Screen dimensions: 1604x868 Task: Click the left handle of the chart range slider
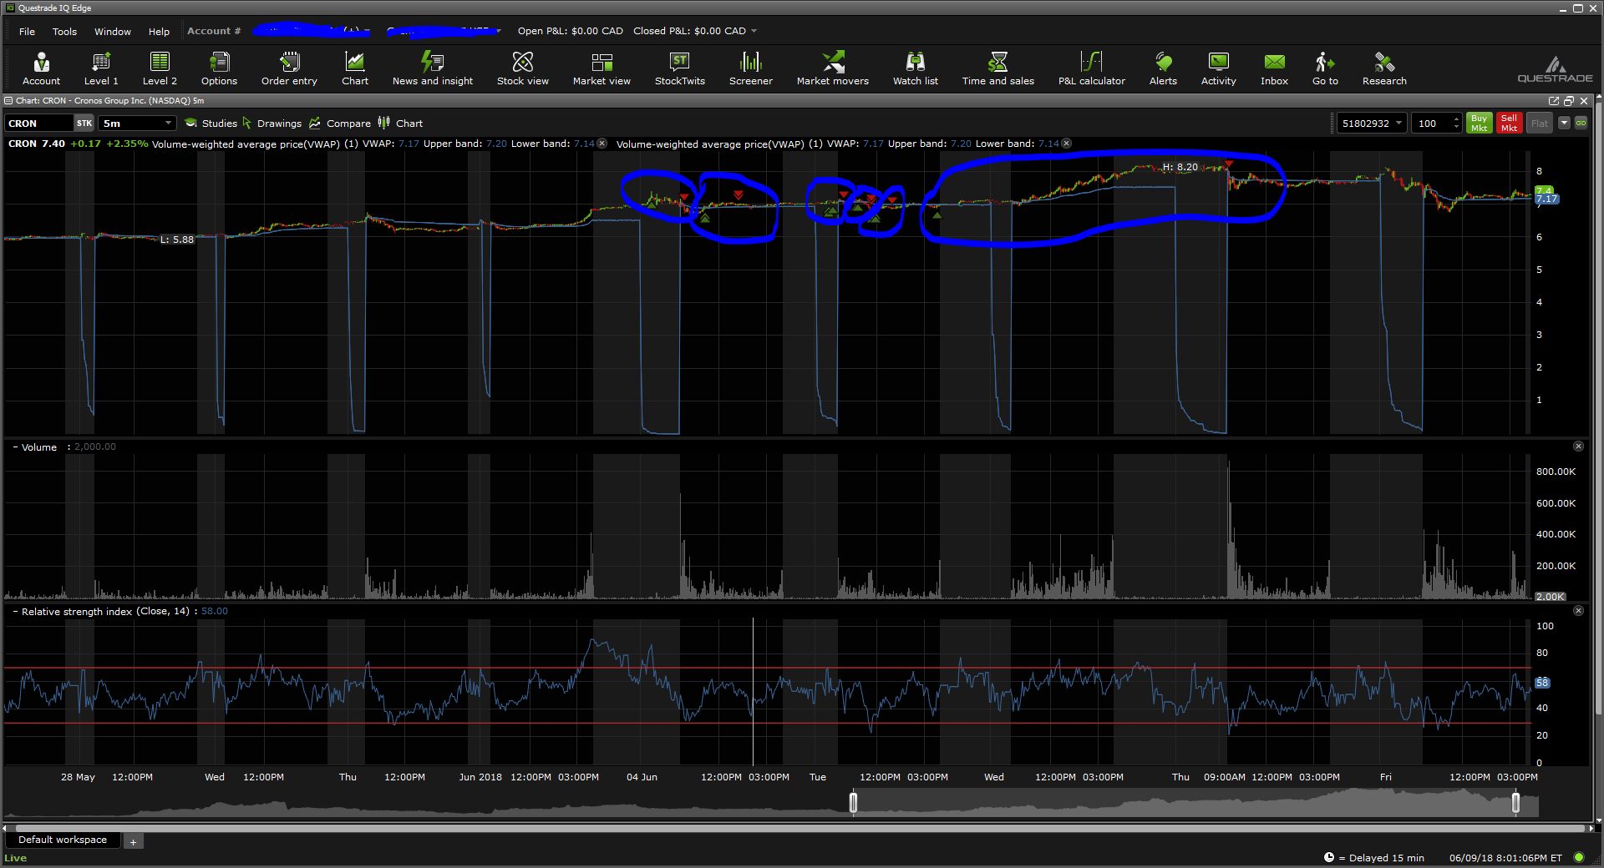pos(853,803)
